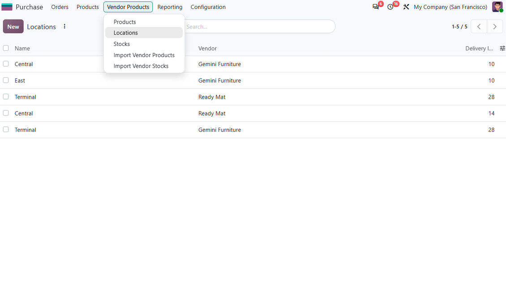Open the My Company (San Francisco) switcher

tap(450, 7)
